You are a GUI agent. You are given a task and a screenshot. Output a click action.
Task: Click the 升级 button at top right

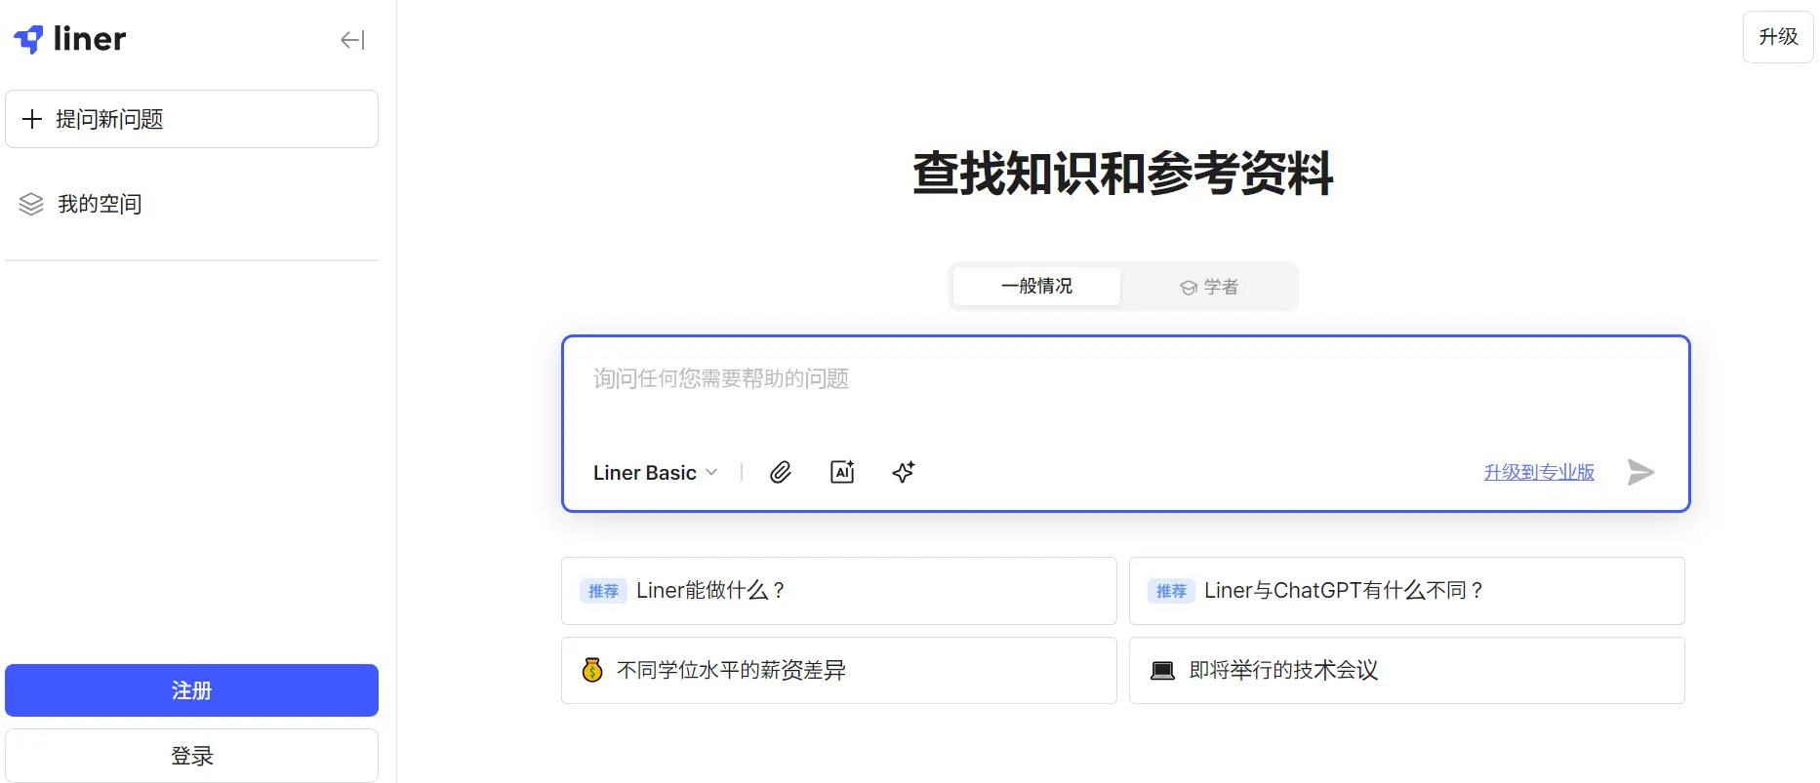point(1777,37)
